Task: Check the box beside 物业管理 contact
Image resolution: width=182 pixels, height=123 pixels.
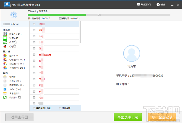Action: click(34, 54)
